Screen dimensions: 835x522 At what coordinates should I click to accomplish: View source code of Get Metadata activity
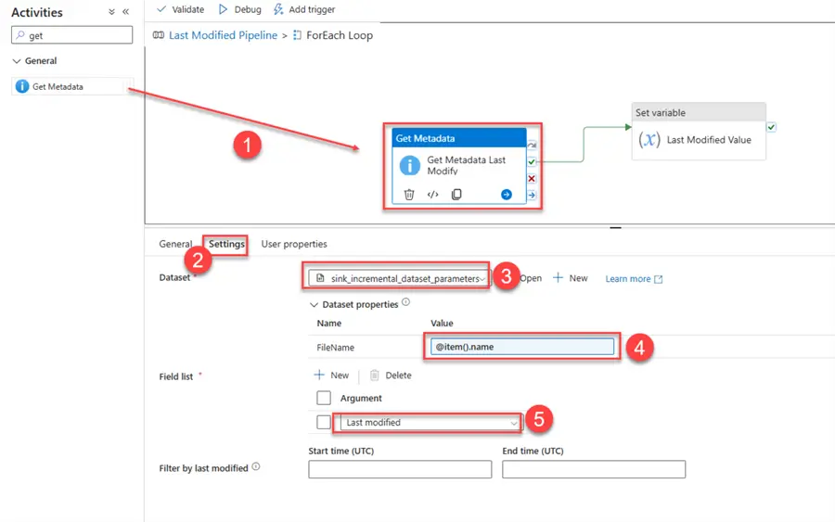432,195
